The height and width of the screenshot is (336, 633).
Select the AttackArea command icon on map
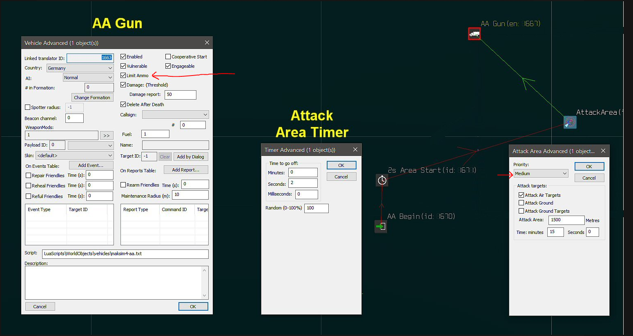tap(570, 122)
